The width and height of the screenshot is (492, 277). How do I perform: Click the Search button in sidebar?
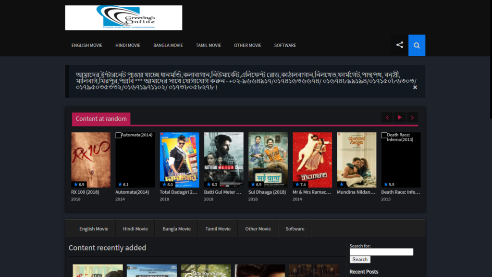click(360, 260)
